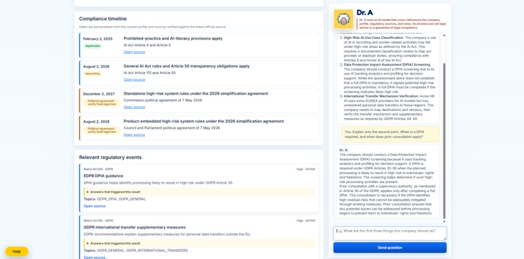Send the question to Dr. A
This screenshot has height=259, width=524.
pos(389,248)
